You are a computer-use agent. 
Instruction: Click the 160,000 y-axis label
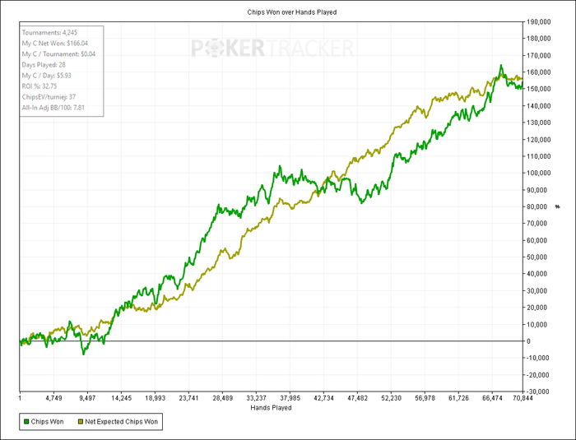click(x=538, y=72)
